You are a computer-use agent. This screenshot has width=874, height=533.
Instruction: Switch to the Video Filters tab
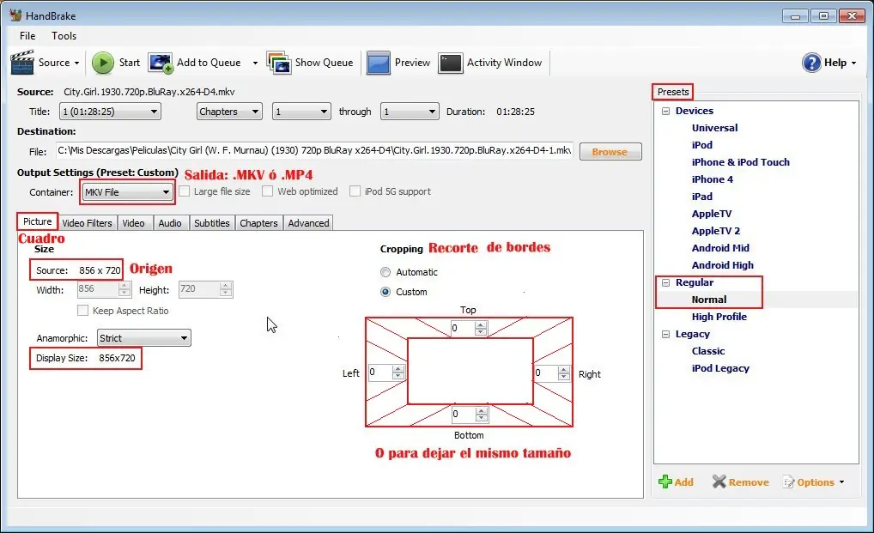coord(87,223)
